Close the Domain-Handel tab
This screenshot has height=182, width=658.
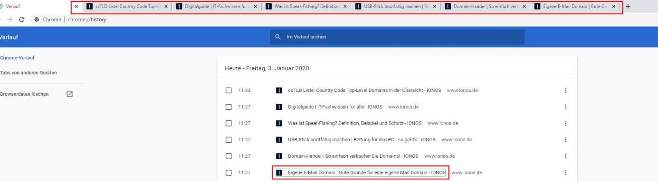coord(524,7)
